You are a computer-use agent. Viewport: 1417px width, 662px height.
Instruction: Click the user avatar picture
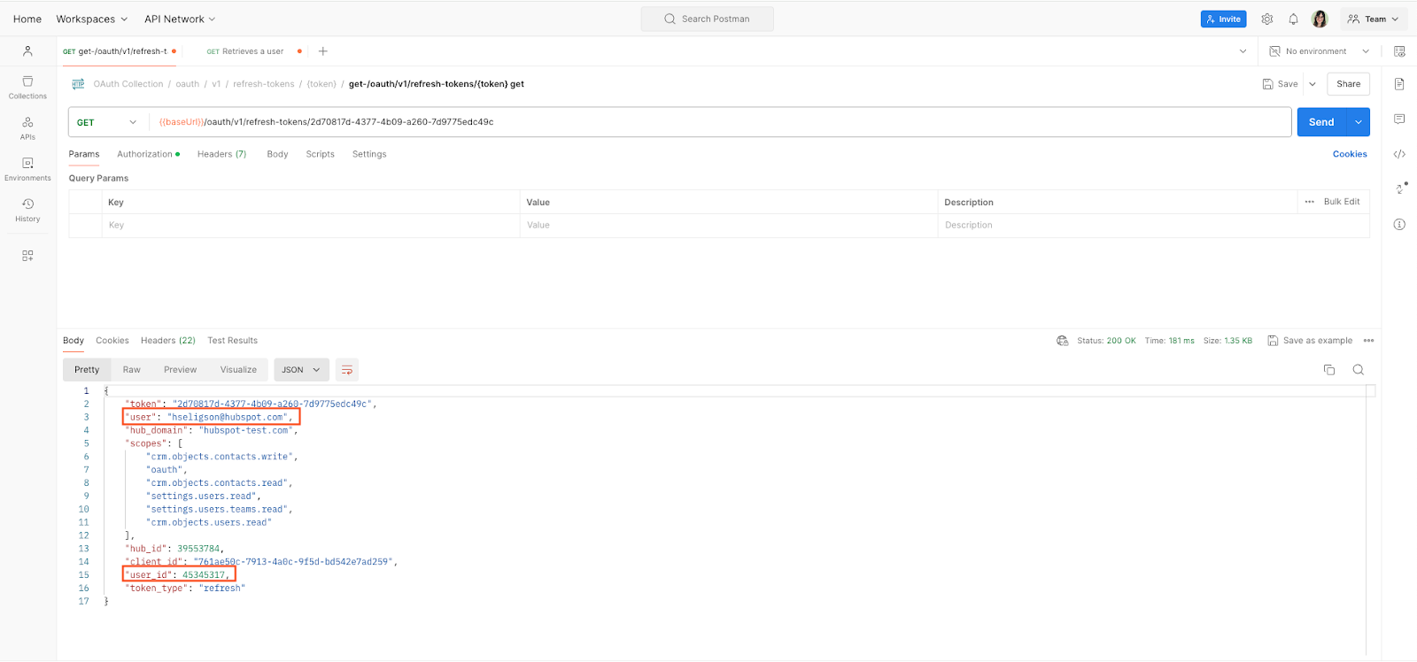click(x=1320, y=19)
